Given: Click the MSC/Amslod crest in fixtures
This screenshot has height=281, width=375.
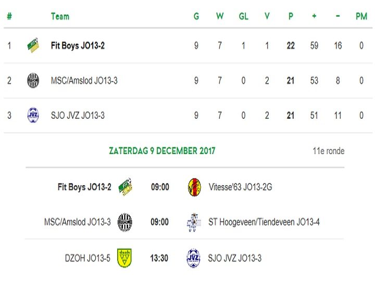Looking at the screenshot, I should (125, 222).
